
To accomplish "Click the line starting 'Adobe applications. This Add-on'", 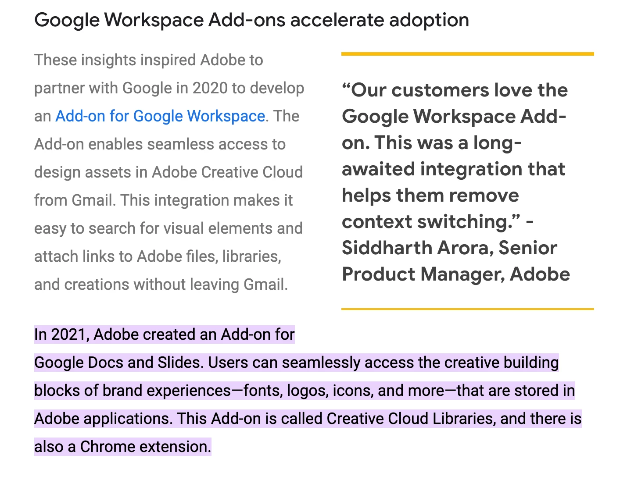I will (x=308, y=419).
